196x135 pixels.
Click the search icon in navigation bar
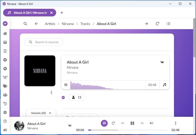pos(25,24)
